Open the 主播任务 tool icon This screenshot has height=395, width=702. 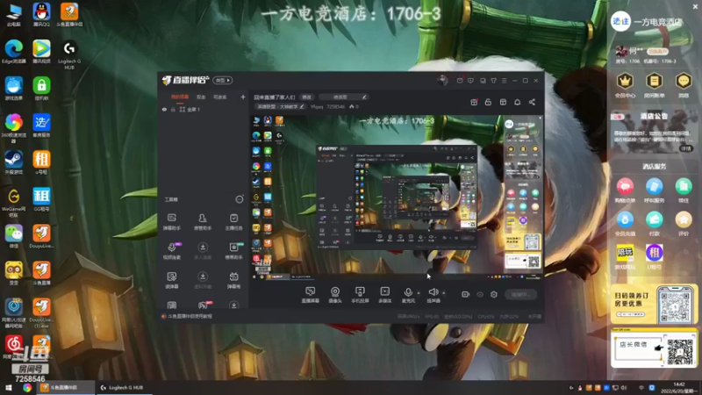(x=233, y=221)
